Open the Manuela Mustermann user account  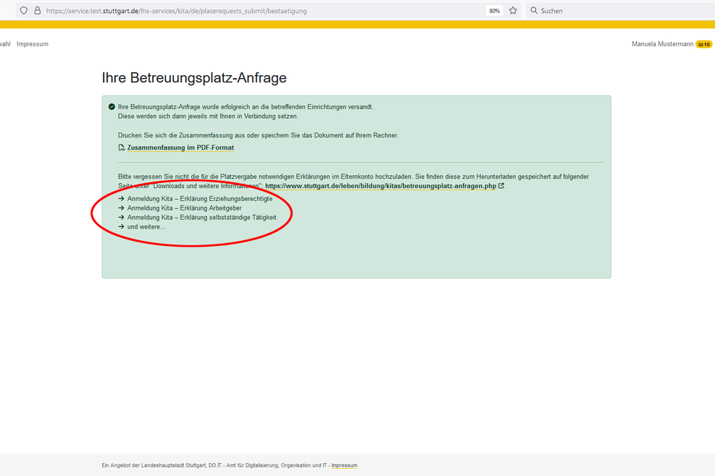pos(662,44)
